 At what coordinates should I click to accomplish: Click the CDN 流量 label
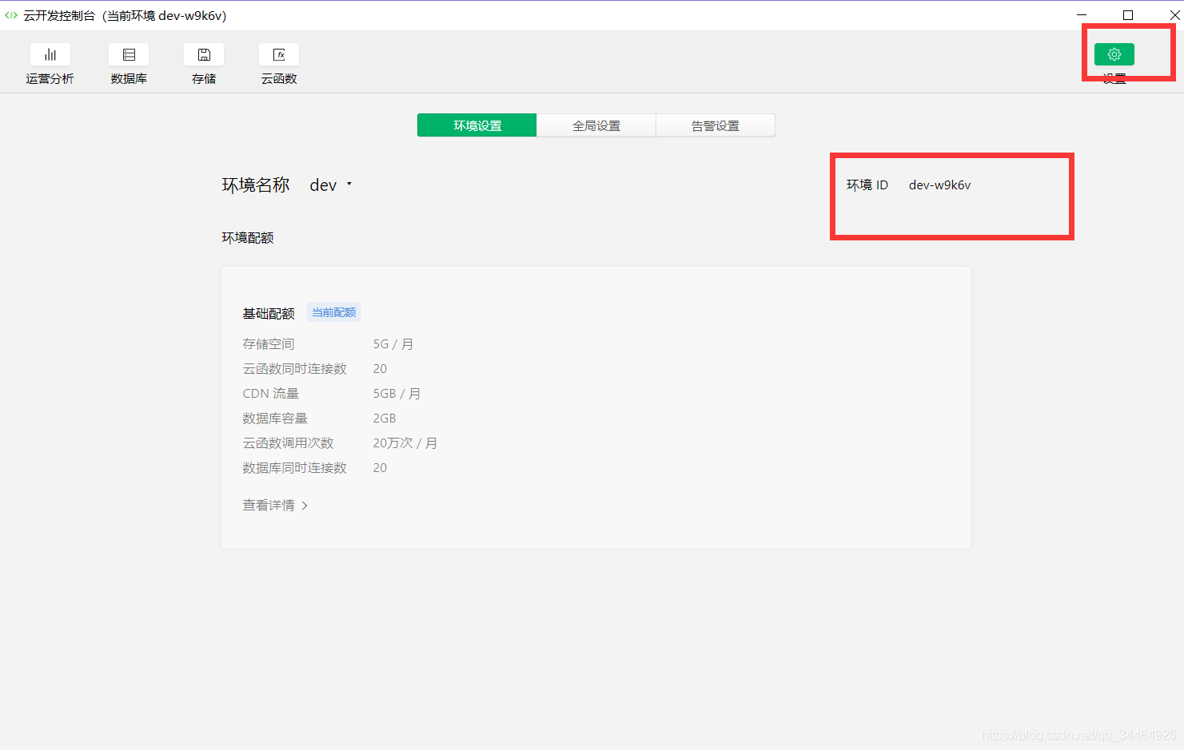271,394
